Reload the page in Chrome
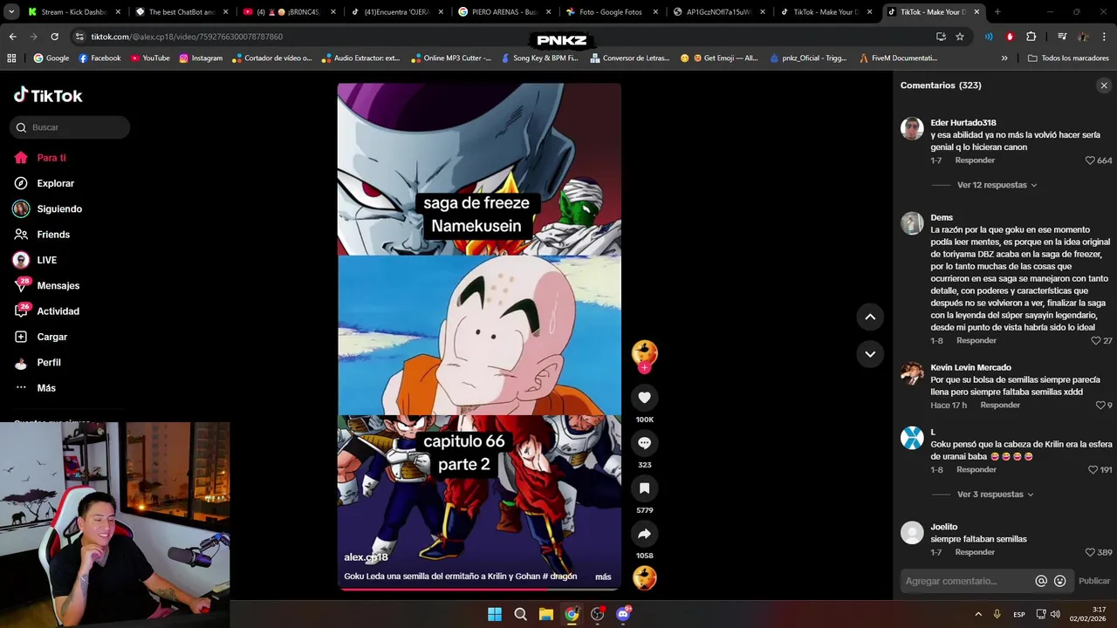Viewport: 1117px width, 628px height. pyautogui.click(x=54, y=37)
